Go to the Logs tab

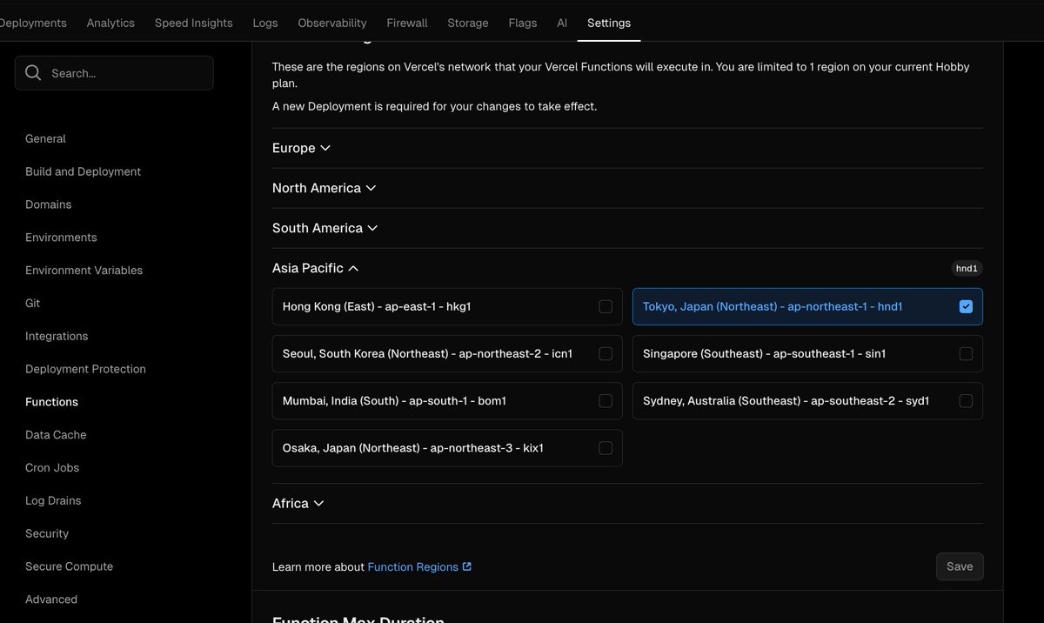tap(265, 23)
